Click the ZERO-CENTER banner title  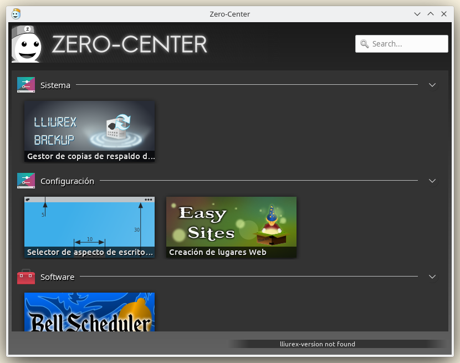tap(130, 44)
